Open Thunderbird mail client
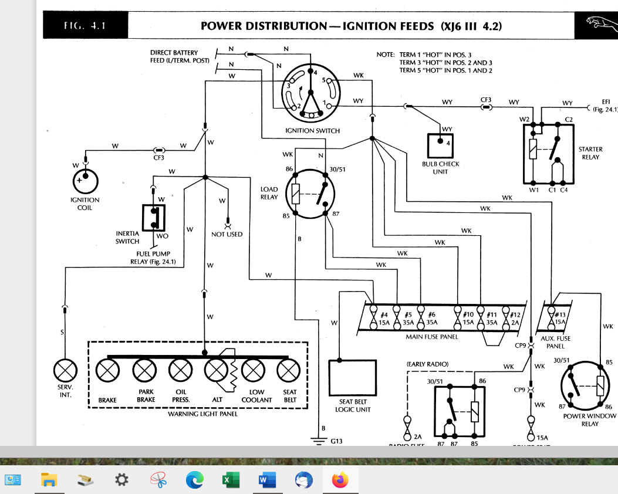This screenshot has width=618, height=494. point(303,481)
